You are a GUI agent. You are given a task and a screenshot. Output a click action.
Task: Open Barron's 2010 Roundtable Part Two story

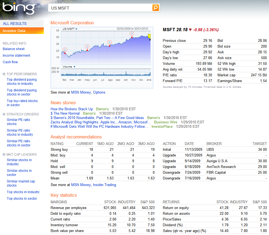click(x=97, y=118)
